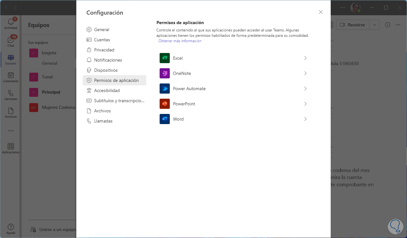Expand Word permissions chevron
407x238 pixels.
point(305,119)
